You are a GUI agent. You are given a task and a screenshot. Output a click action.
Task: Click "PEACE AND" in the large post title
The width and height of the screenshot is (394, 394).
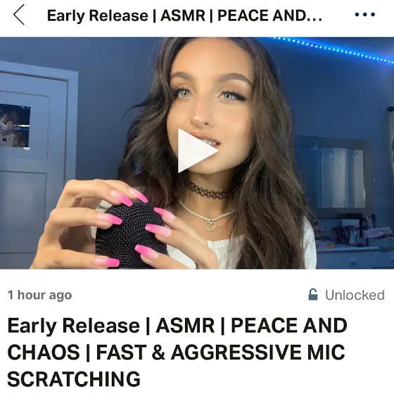point(289,326)
